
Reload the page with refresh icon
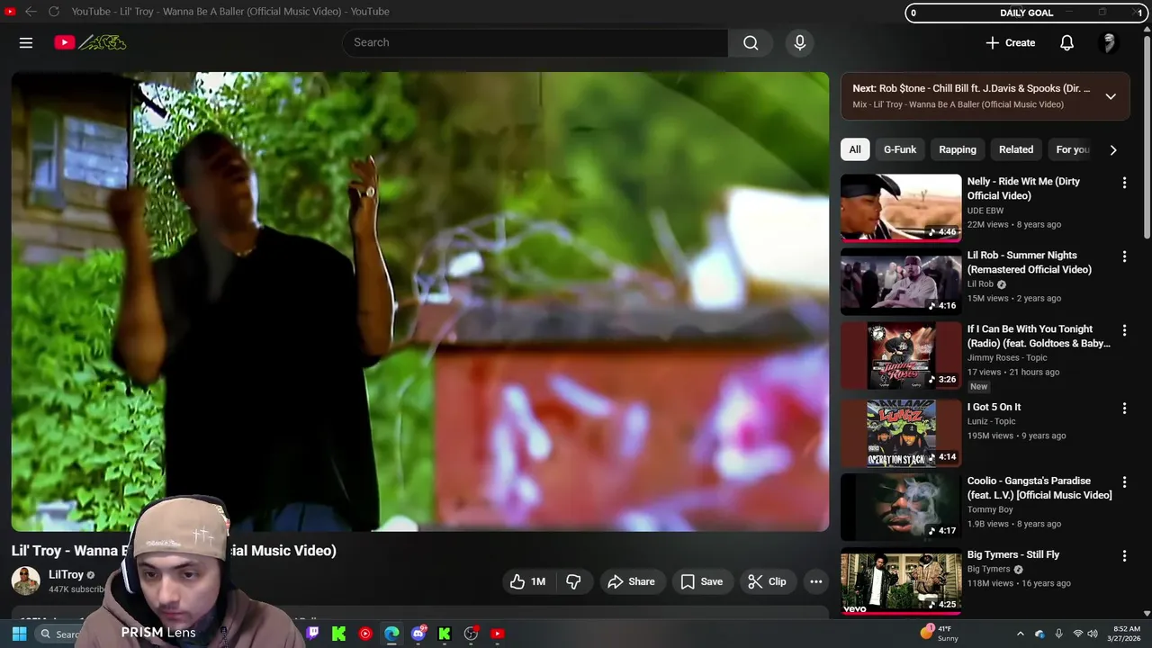[x=54, y=12]
